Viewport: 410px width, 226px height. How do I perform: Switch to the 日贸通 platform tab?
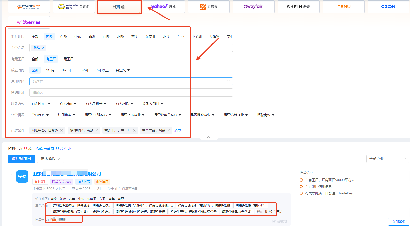coord(119,7)
